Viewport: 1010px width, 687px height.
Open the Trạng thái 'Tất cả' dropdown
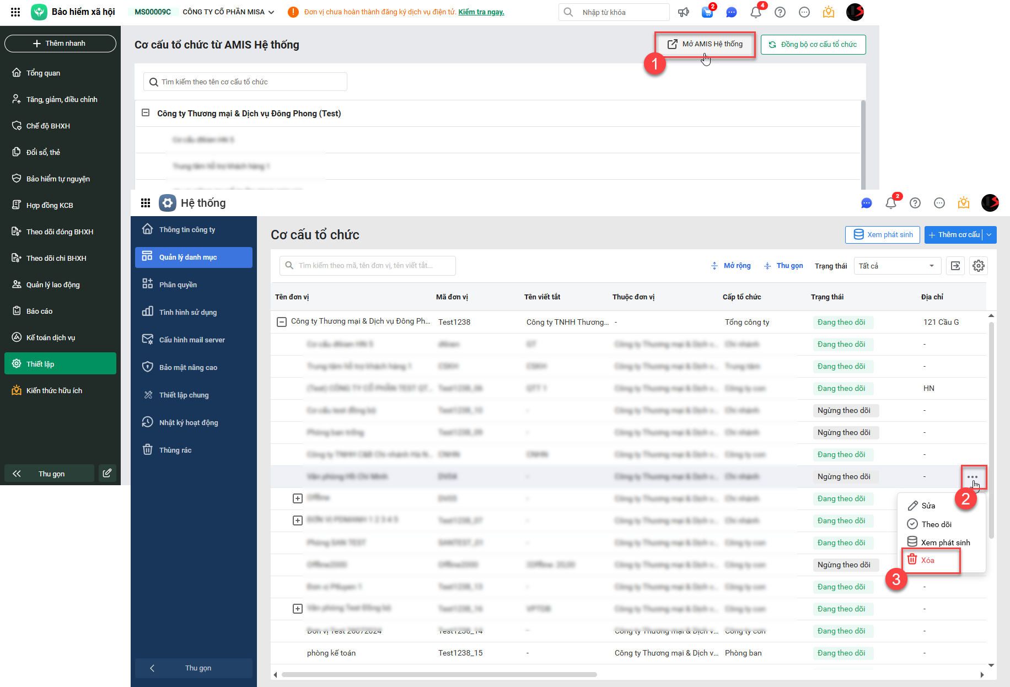(x=896, y=266)
